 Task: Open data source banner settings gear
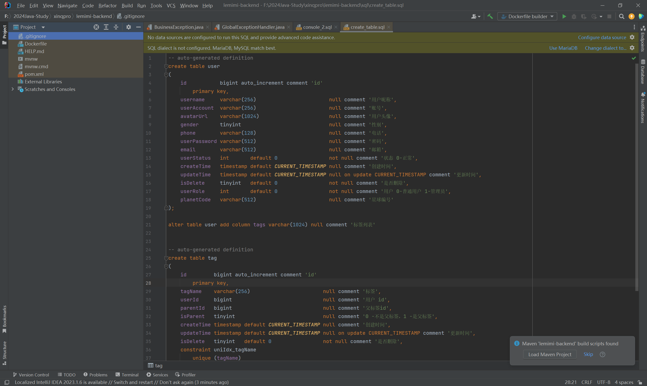(632, 37)
